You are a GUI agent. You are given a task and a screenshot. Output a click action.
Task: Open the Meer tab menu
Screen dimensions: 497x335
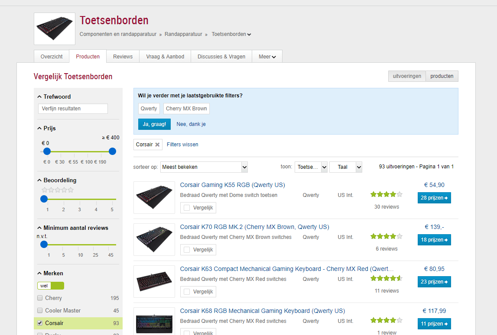click(267, 57)
